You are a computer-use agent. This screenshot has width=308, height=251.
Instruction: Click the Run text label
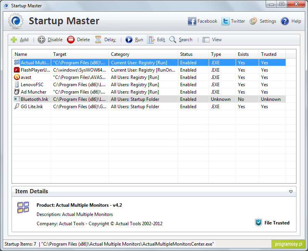[x=139, y=40]
